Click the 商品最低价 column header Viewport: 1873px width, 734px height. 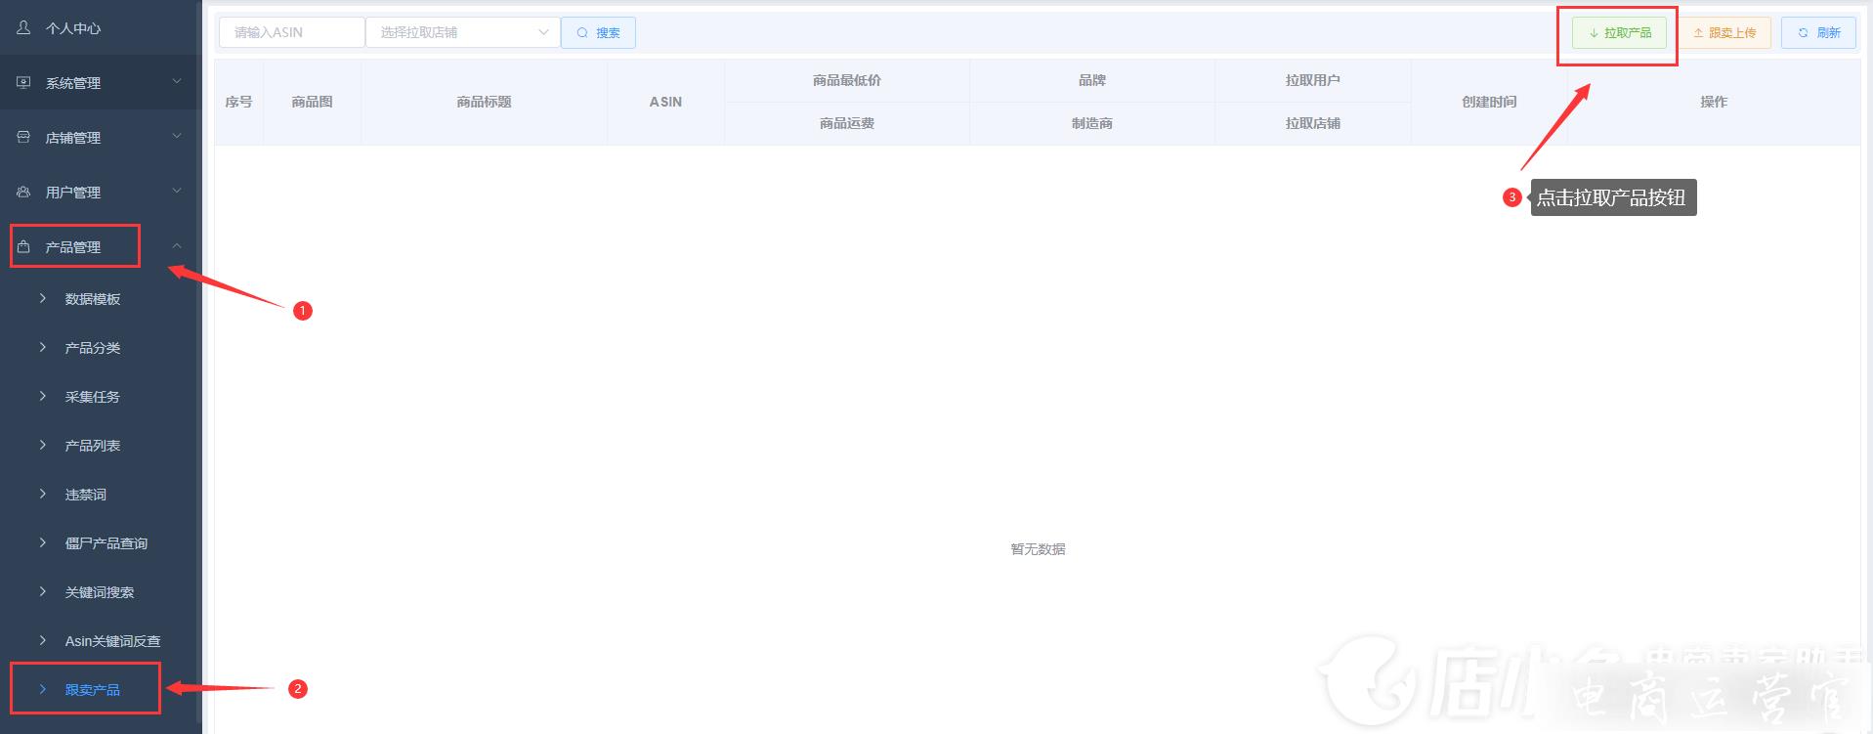point(847,80)
